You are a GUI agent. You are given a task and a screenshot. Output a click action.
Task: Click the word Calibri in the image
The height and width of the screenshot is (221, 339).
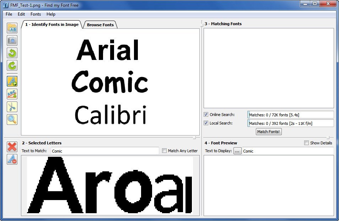pyautogui.click(x=111, y=115)
